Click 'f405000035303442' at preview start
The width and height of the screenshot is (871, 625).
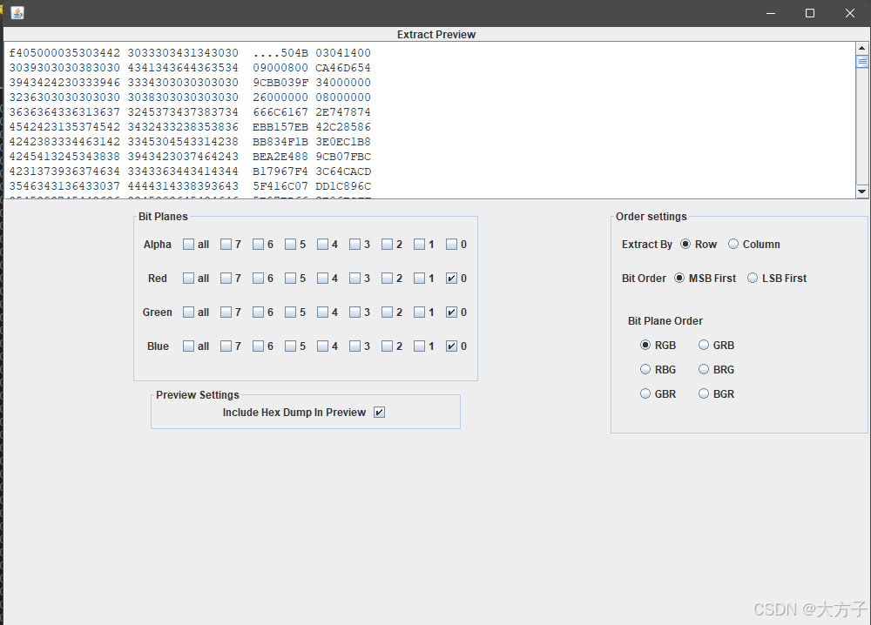click(64, 53)
